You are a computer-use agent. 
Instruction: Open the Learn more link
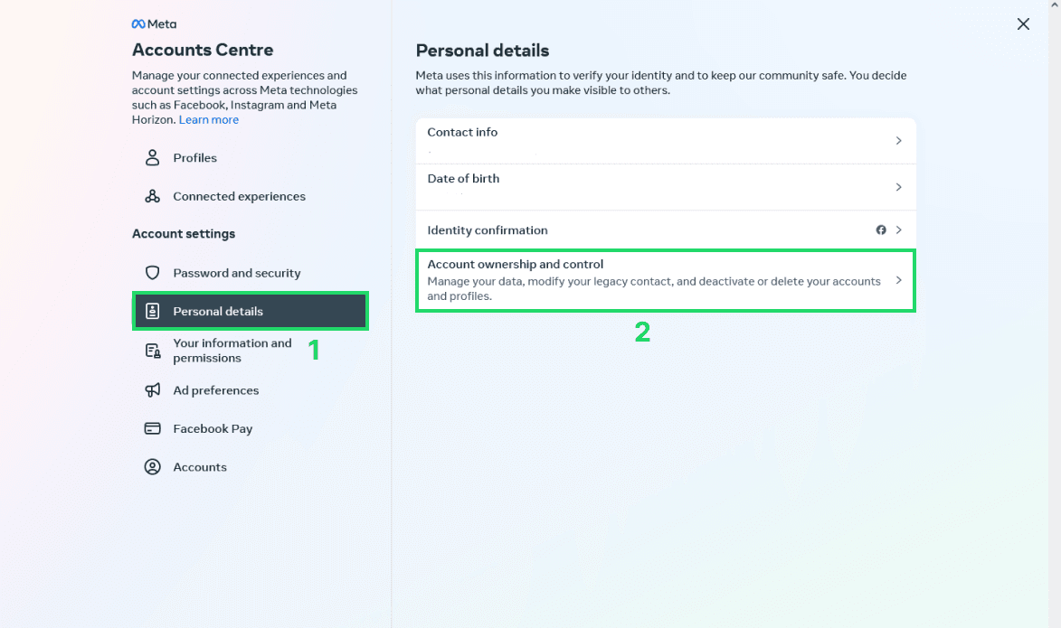coord(208,119)
